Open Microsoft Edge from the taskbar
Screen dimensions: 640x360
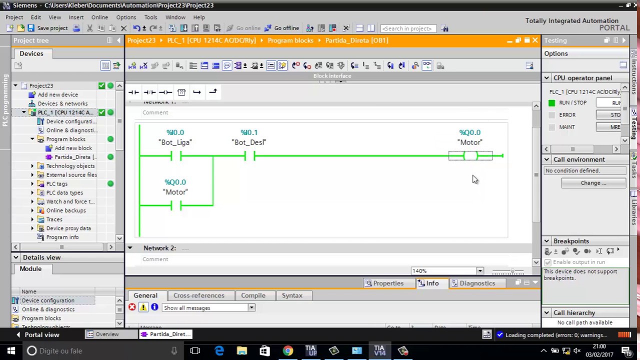219,350
